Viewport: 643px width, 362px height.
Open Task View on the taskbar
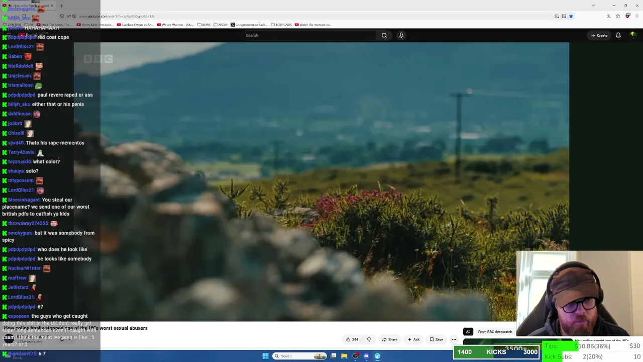click(x=334, y=356)
